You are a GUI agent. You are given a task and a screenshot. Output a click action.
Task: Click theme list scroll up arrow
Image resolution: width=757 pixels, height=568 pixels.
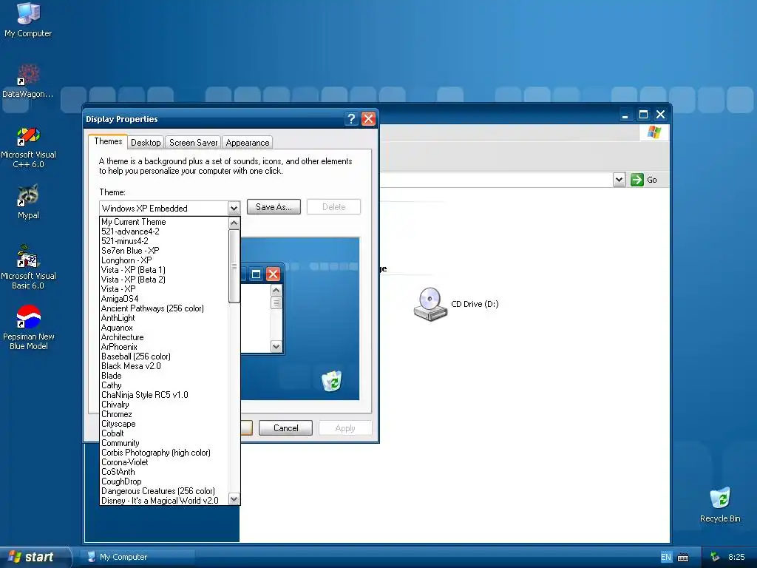pos(234,223)
